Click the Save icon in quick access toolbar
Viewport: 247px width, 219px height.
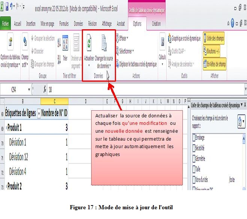(x=7, y=7)
